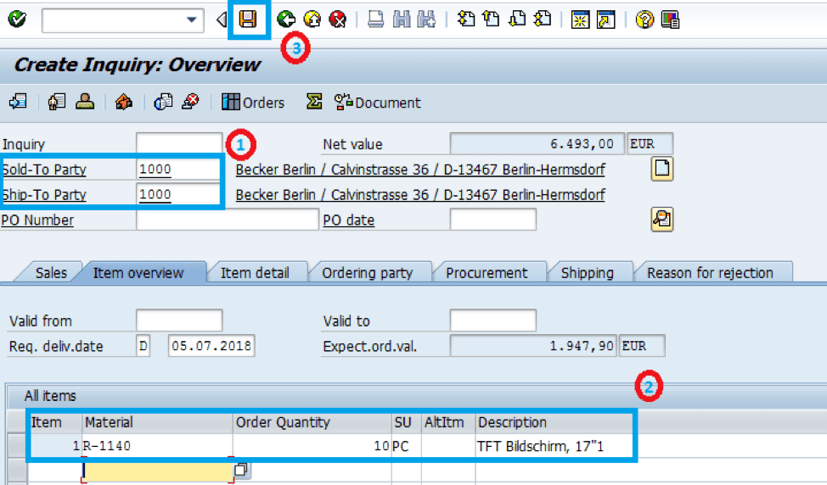Select the first item row selector

(x=17, y=445)
